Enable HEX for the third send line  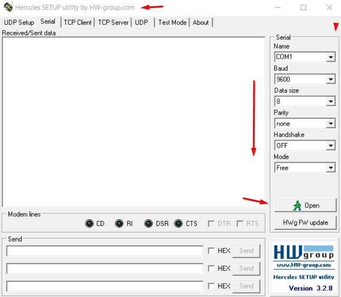coord(211,286)
